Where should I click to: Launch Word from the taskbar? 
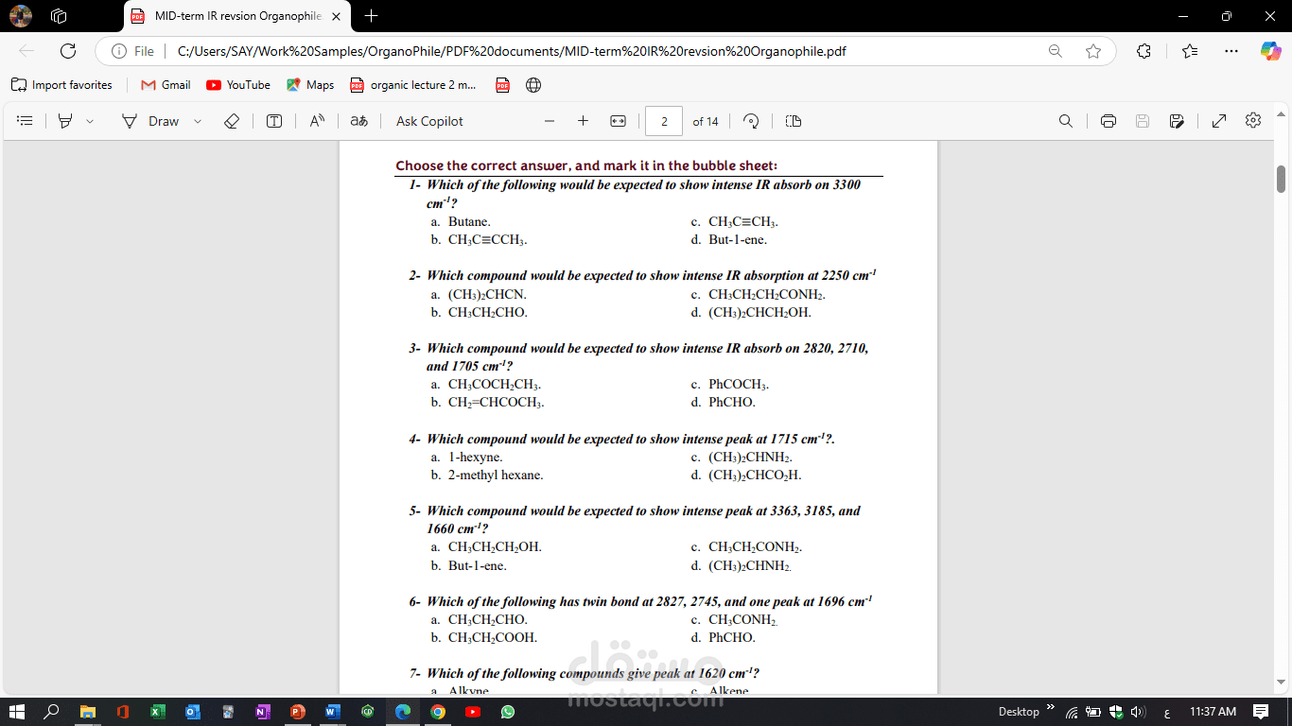click(x=333, y=711)
